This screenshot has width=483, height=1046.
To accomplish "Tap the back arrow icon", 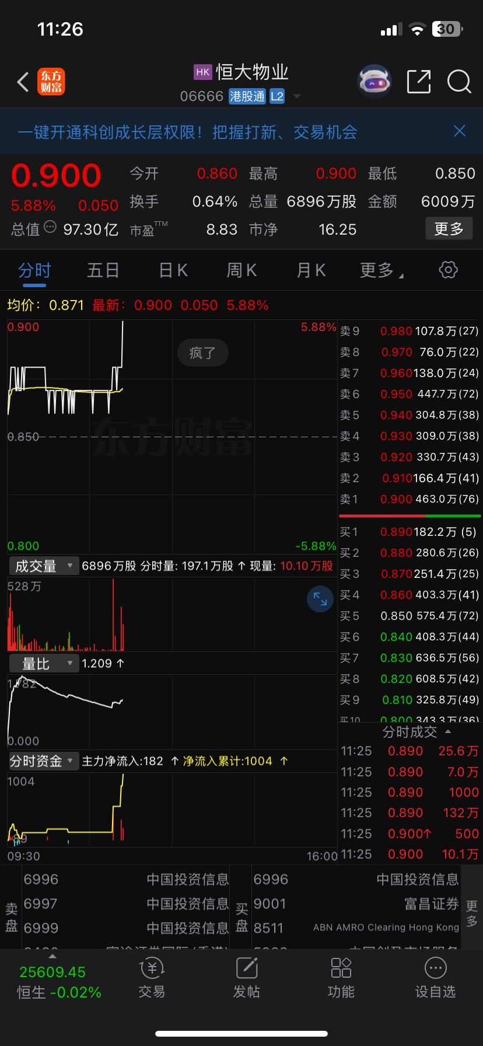I will pyautogui.click(x=23, y=82).
